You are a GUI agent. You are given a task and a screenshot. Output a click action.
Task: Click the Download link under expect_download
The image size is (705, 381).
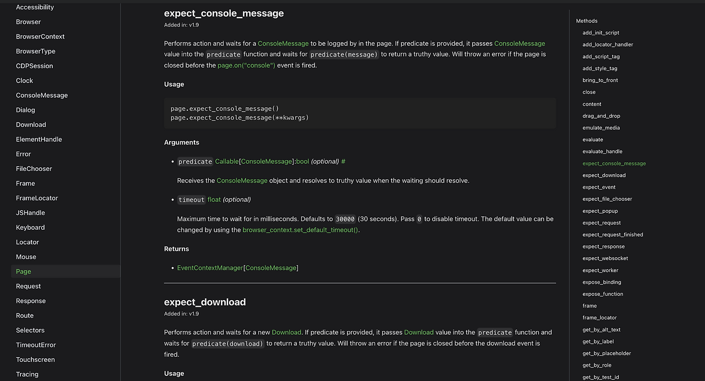[286, 332]
